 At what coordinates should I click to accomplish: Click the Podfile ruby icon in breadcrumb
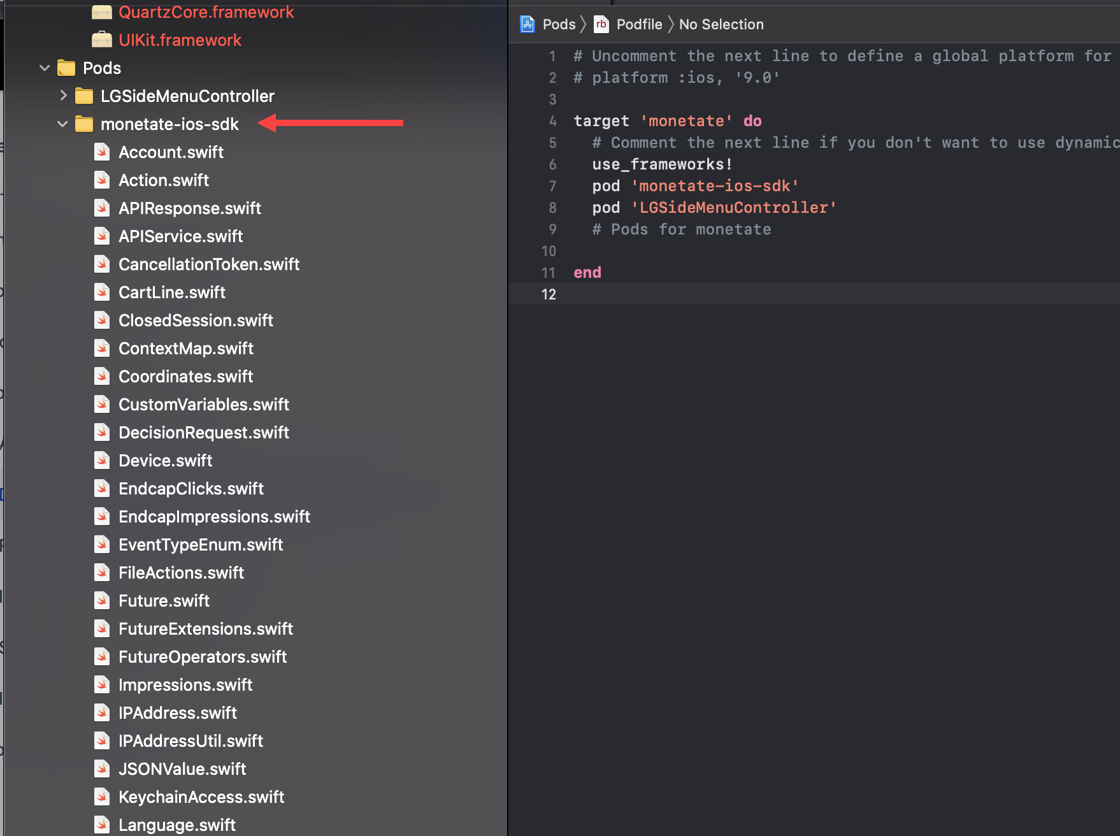click(601, 24)
